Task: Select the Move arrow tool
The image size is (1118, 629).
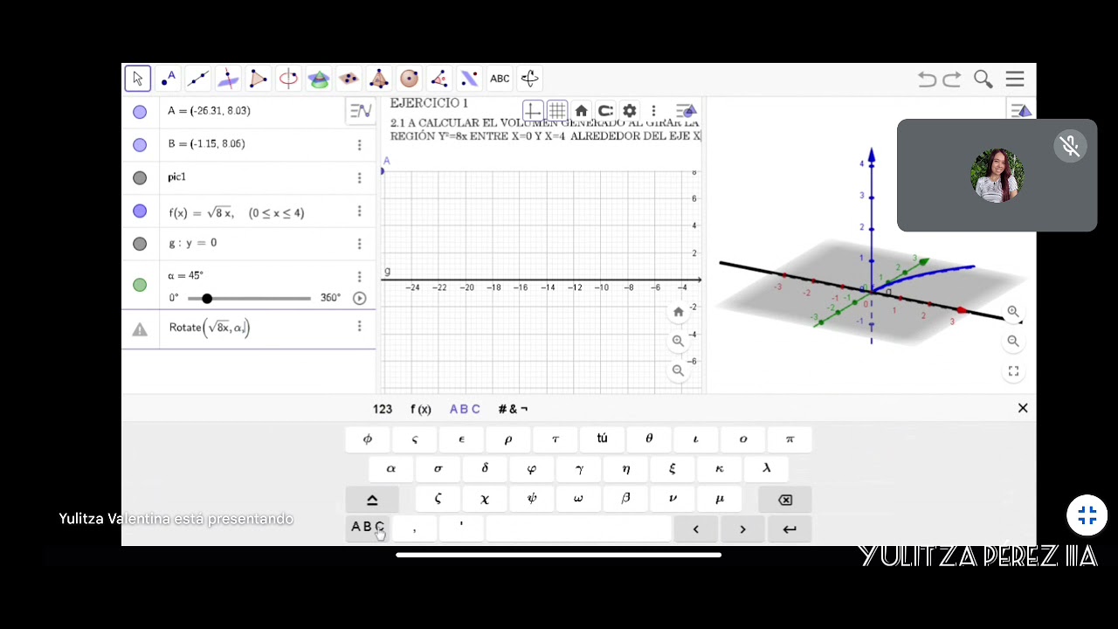Action: tap(137, 79)
